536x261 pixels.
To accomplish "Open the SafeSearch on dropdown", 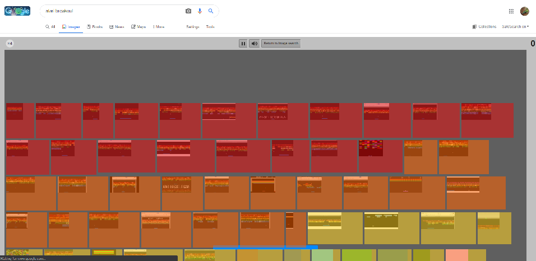I will [515, 27].
